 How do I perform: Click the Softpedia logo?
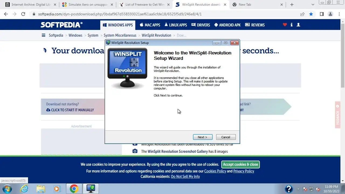[x=61, y=25]
